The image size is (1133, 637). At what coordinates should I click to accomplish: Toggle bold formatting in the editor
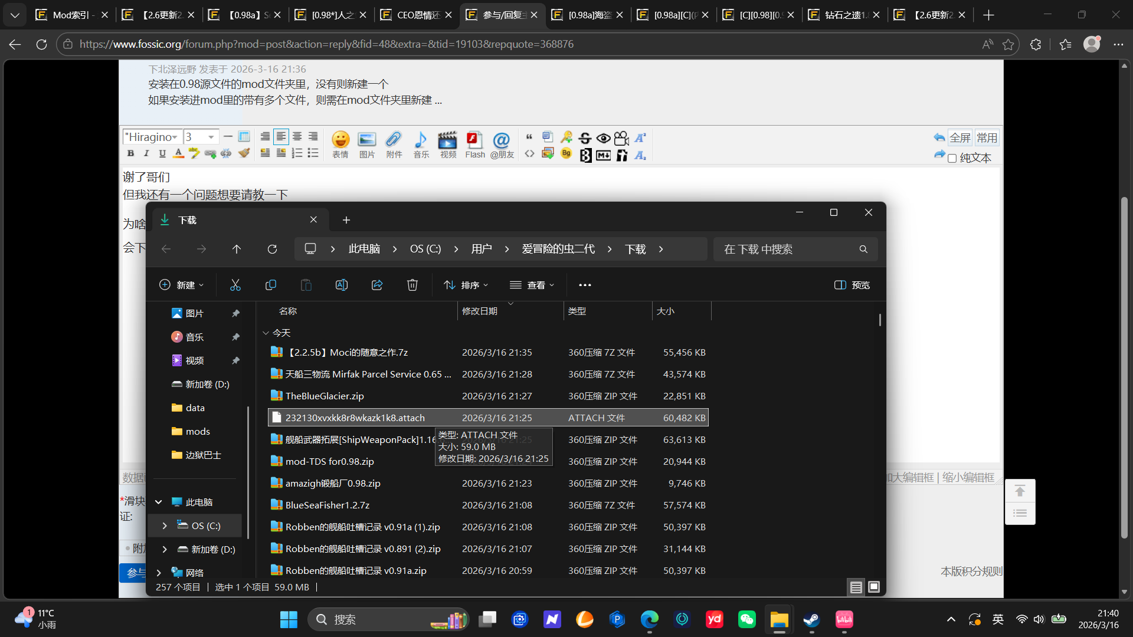tap(130, 153)
